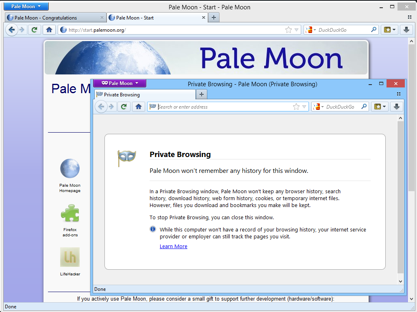The image size is (417, 312).
Task: Follow the Learn More link
Action: [x=174, y=246]
